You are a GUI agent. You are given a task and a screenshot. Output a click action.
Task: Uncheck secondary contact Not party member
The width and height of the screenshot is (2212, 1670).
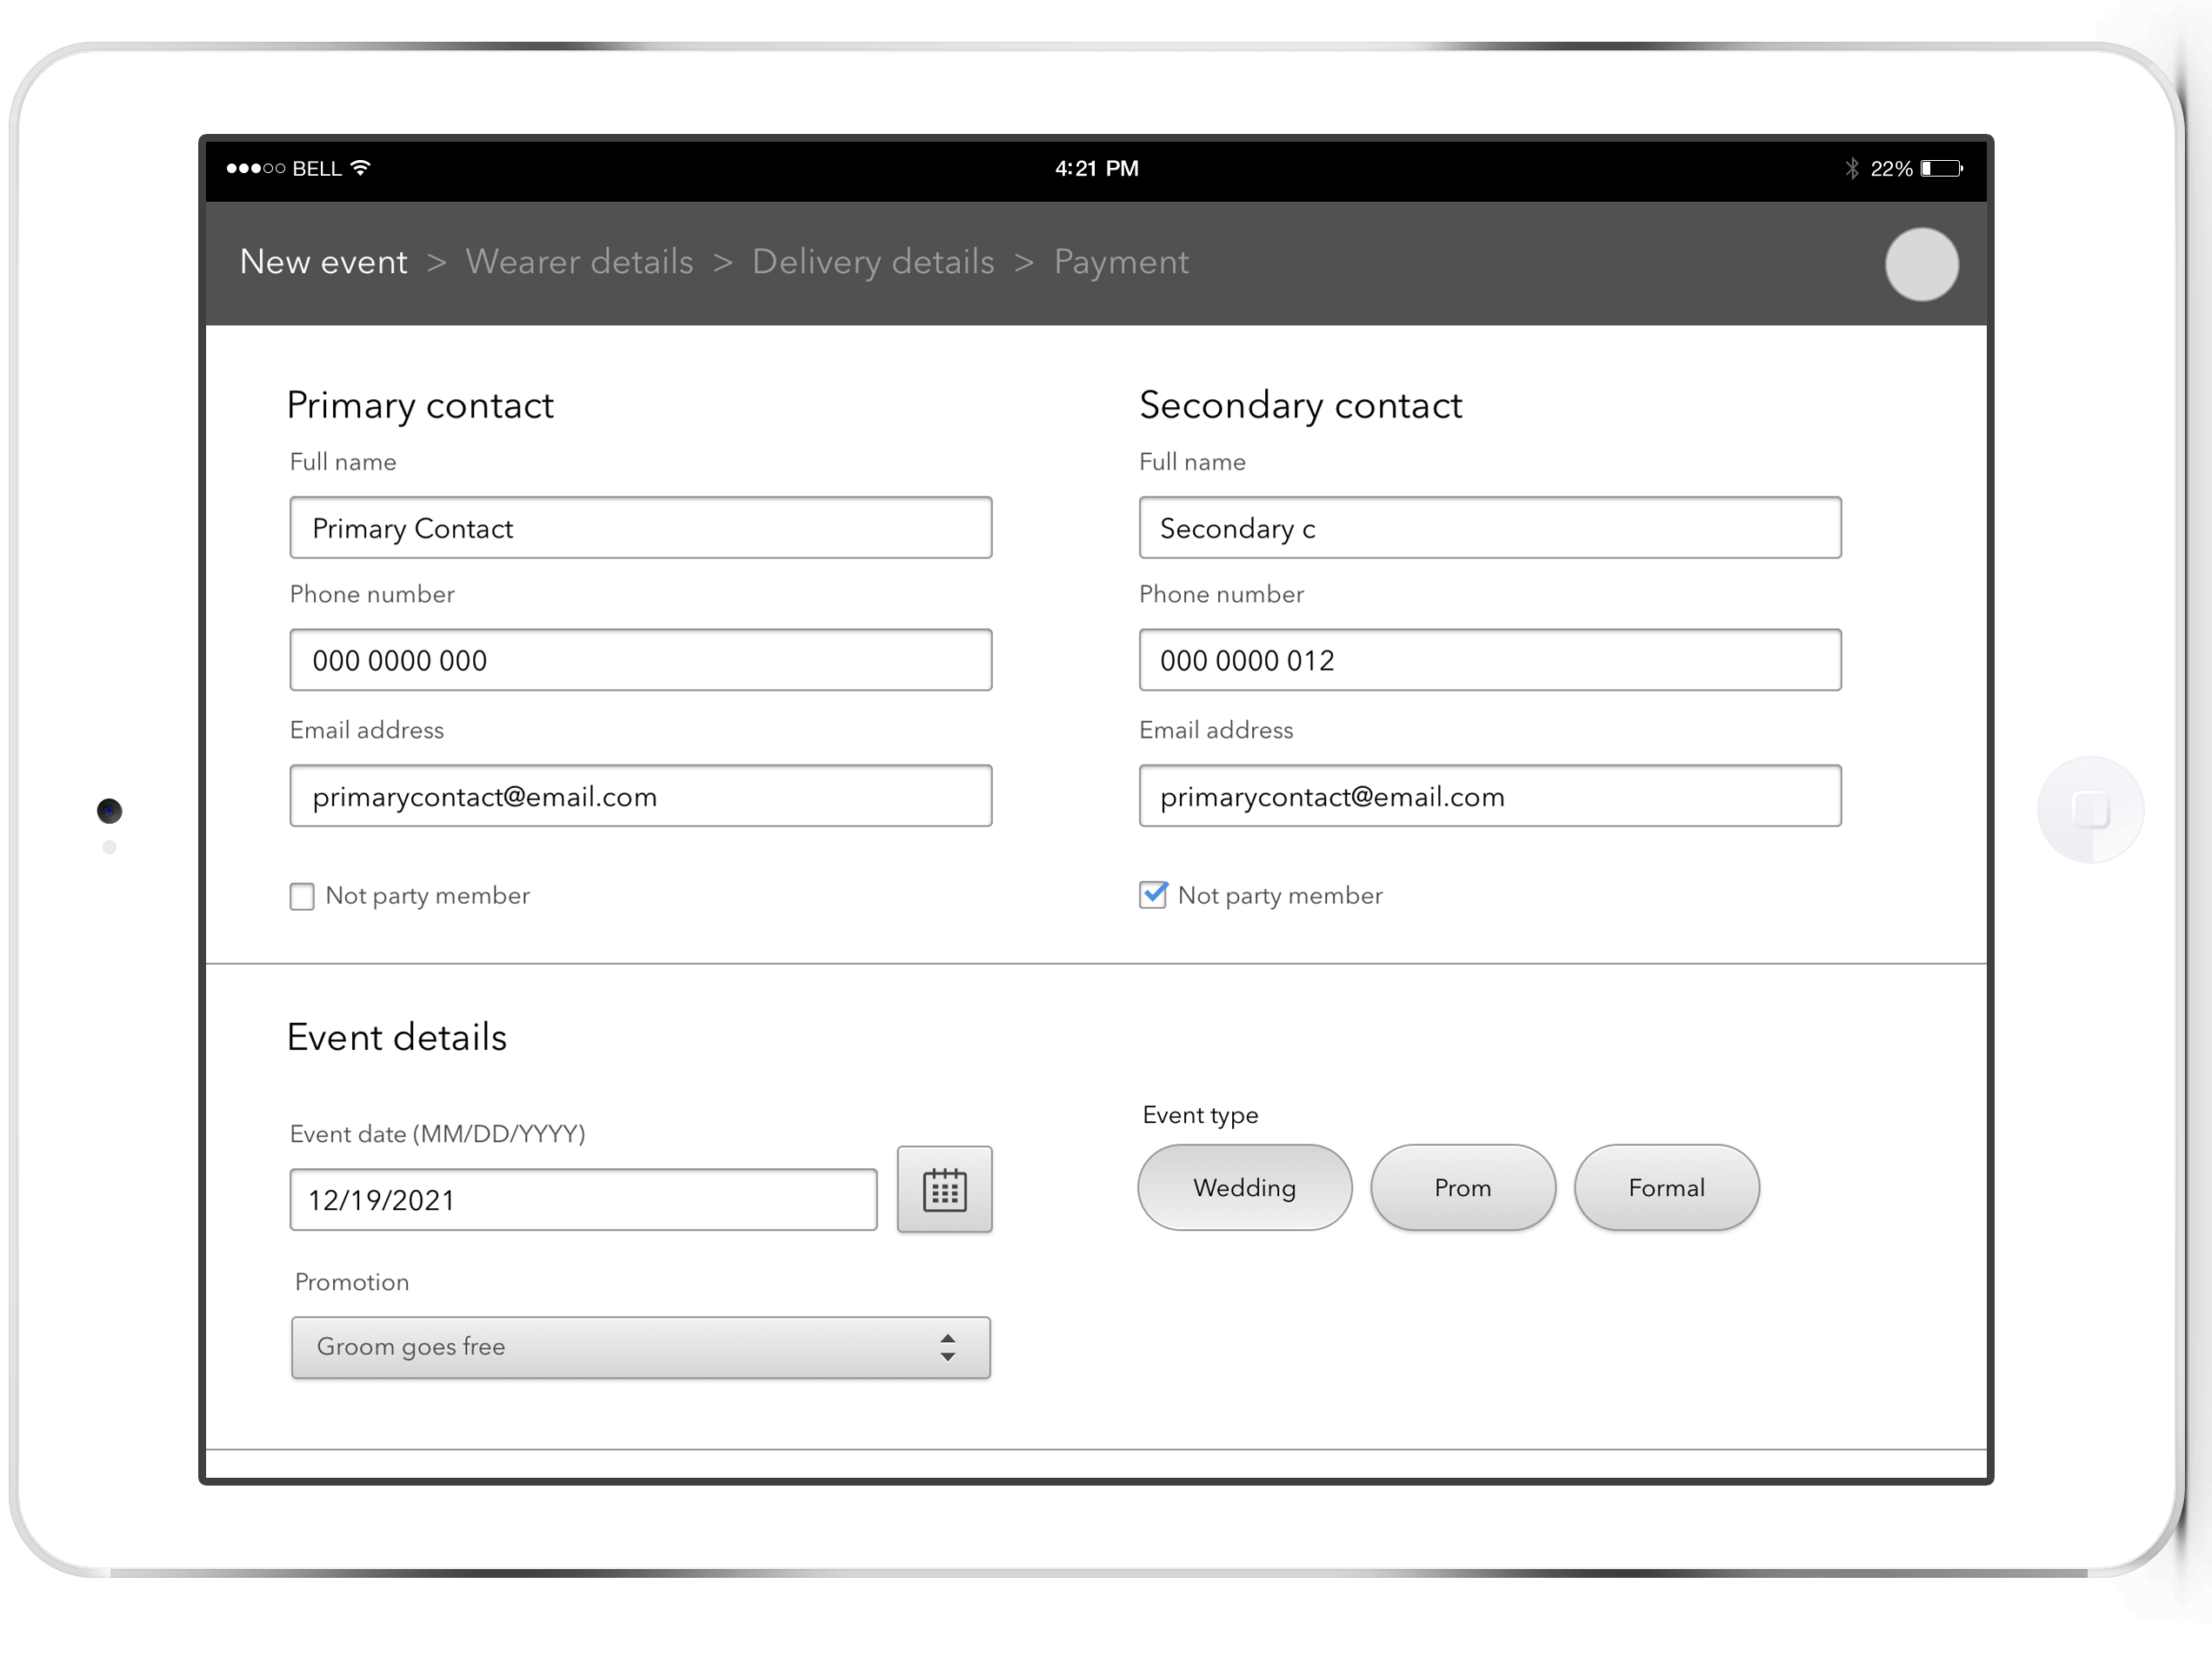click(1153, 894)
